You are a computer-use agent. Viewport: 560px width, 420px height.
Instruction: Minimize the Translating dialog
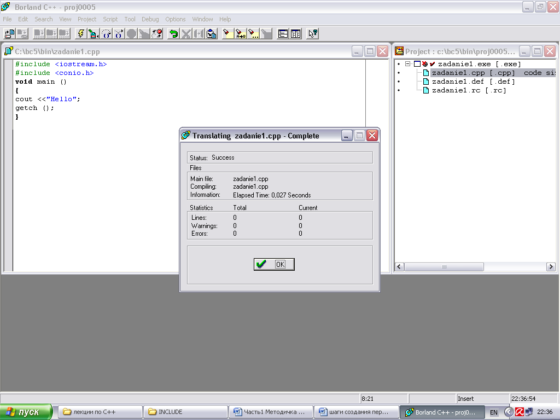346,136
